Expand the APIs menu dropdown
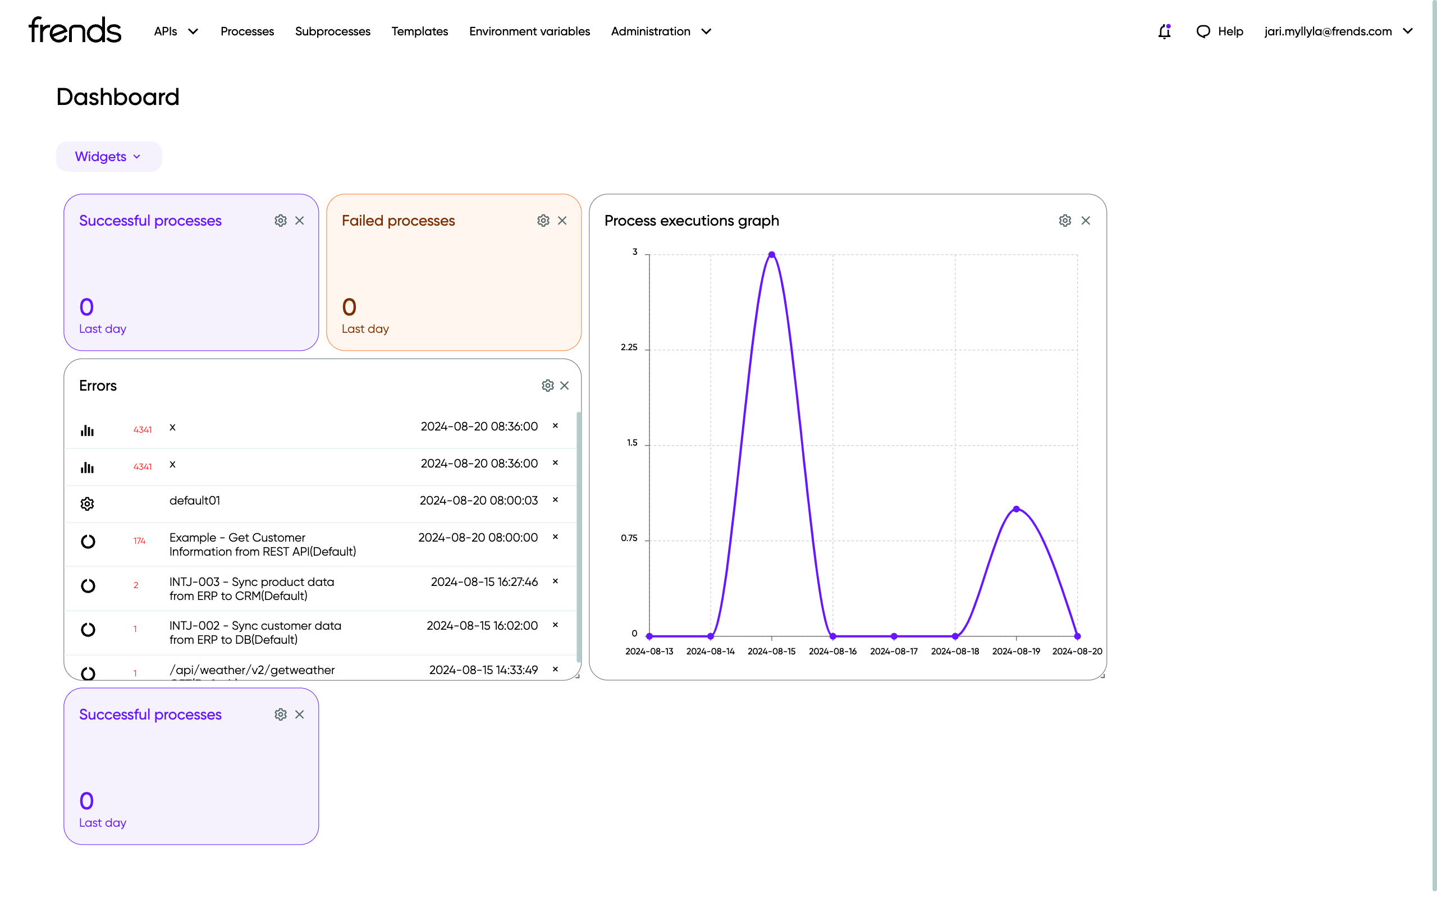Screen dimensions: 1437x898 [x=176, y=31]
